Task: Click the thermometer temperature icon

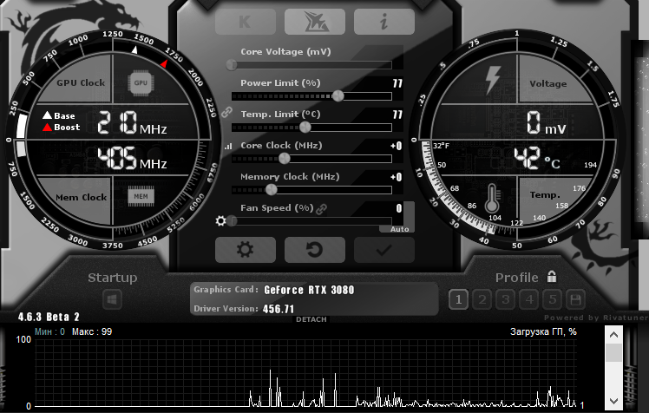Action: tap(492, 198)
